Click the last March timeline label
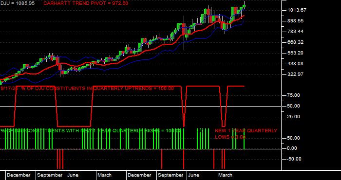Image resolution: width=341 pixels, height=180 pixels. point(225,175)
